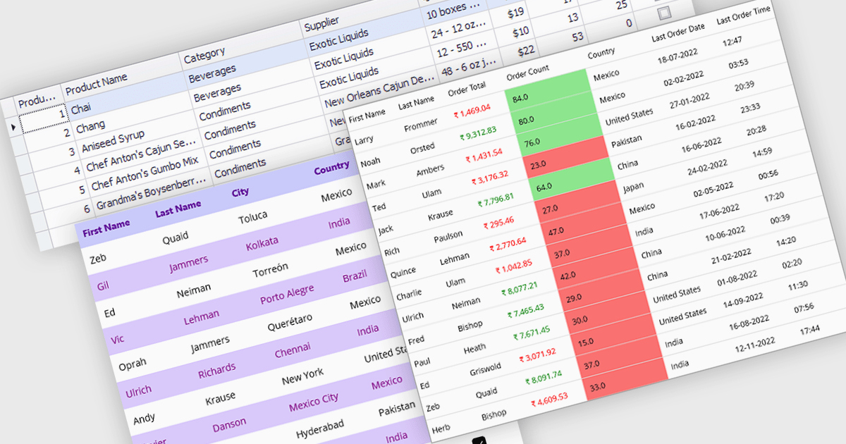Image resolution: width=846 pixels, height=444 pixels.
Task: Click the current row indicator arrow
Action: click(x=13, y=127)
